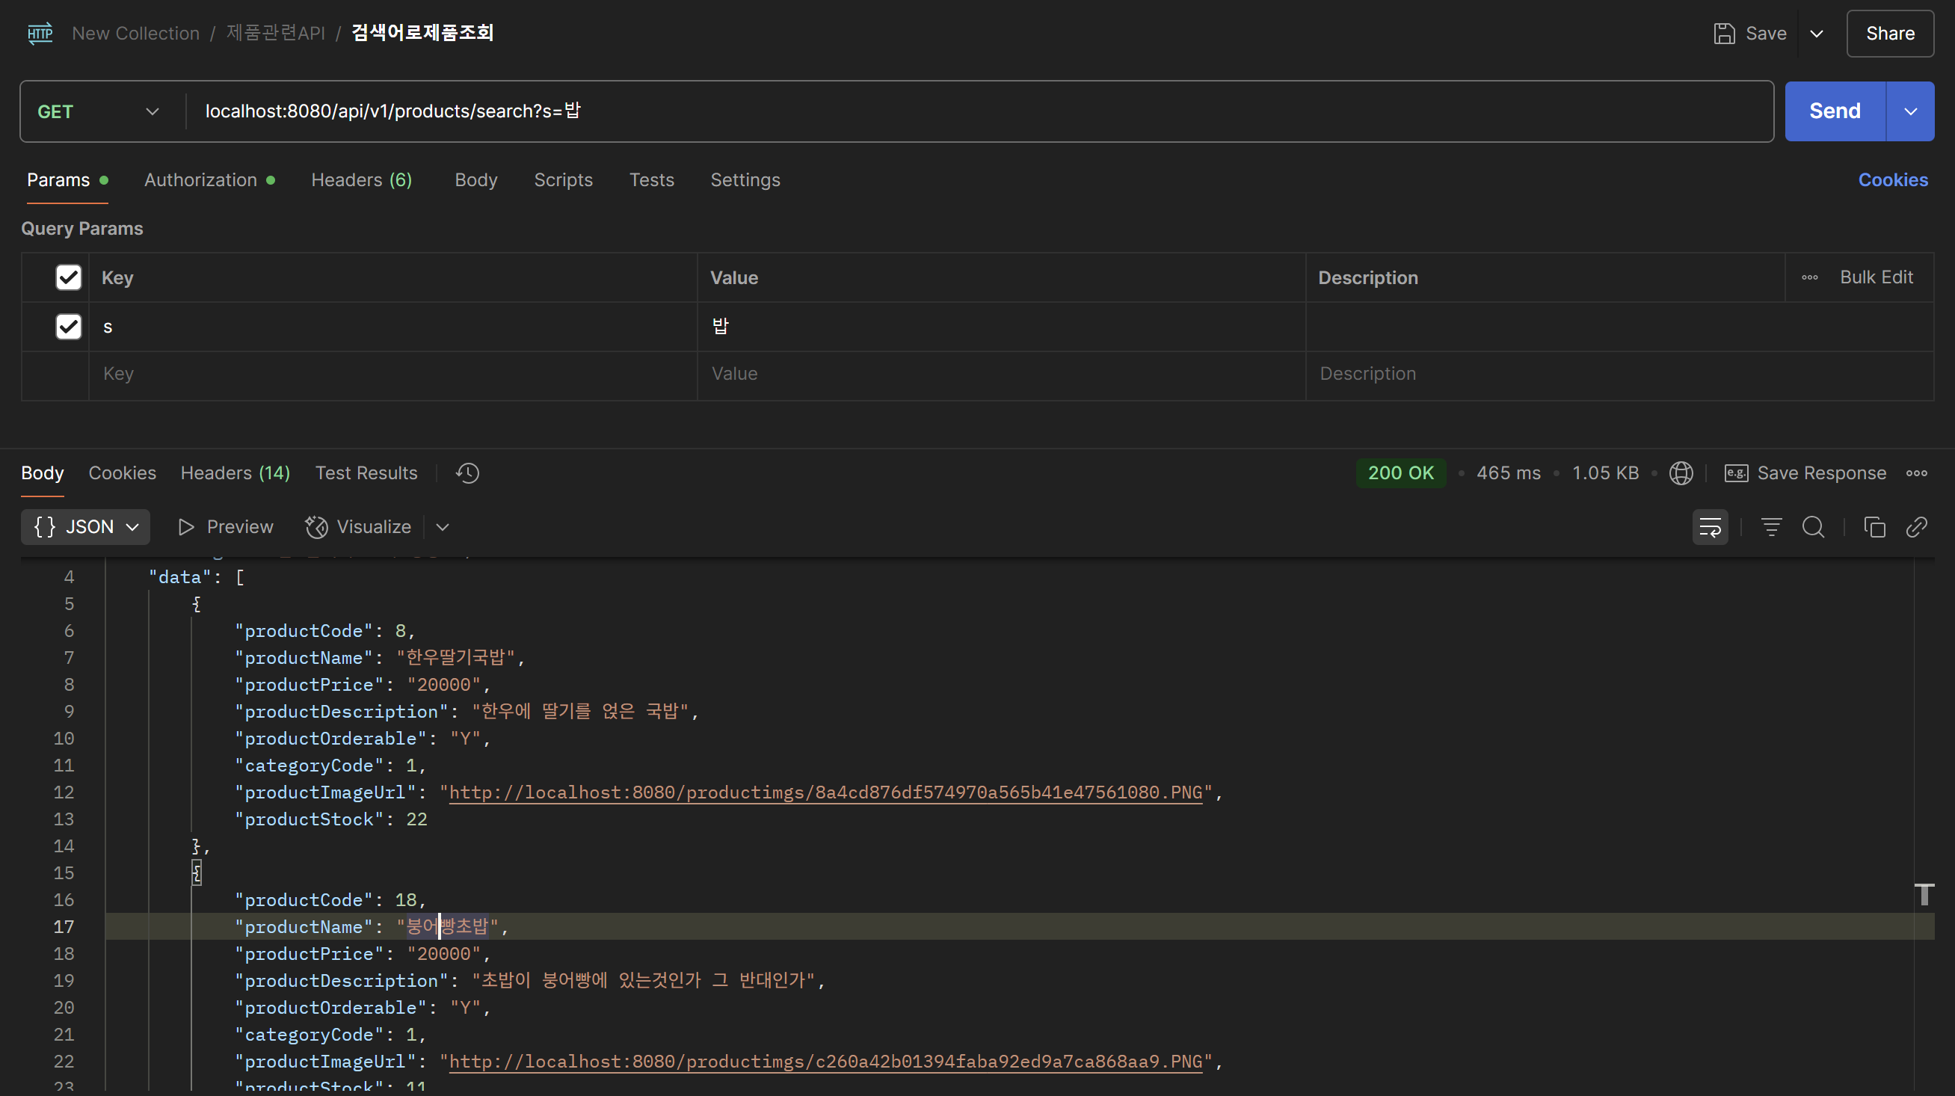Open the JSON format dropdown
This screenshot has height=1096, width=1955.
click(x=86, y=527)
